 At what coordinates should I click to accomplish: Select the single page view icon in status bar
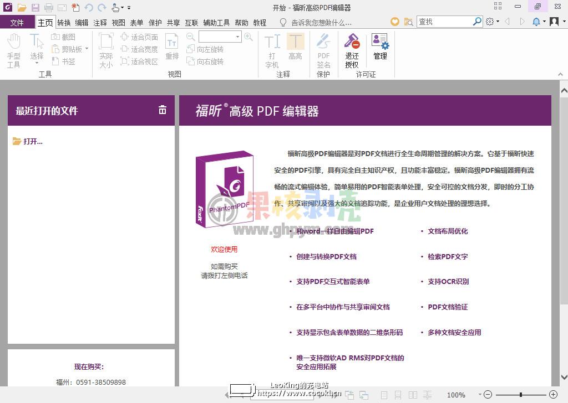tap(384, 395)
